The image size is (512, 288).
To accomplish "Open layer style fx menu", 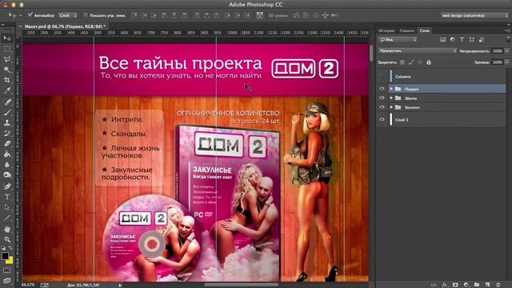I will pyautogui.click(x=445, y=285).
